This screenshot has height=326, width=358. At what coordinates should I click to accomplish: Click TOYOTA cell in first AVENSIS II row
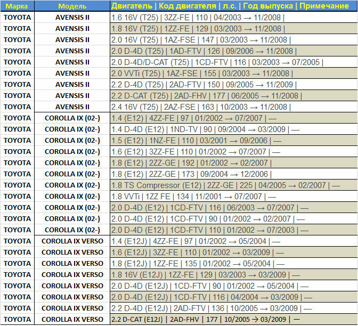tap(17, 18)
